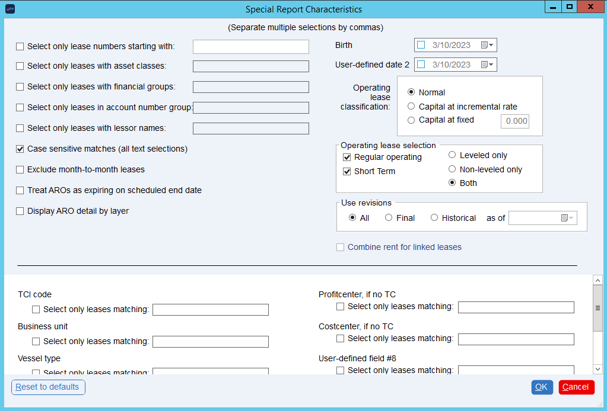
Task: Open the Birth date calendar dropdown
Action: [487, 45]
